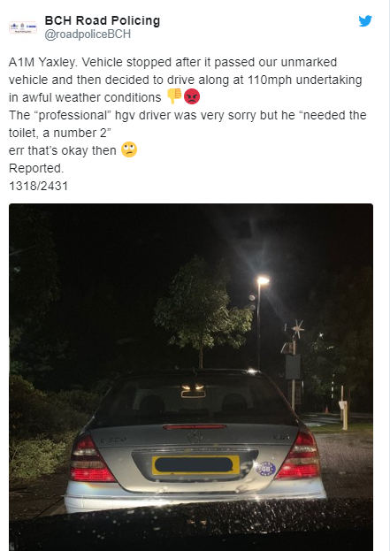This screenshot has height=551, width=390.
Task: Click the glowing street lamp in photo
Action: pyautogui.click(x=262, y=280)
